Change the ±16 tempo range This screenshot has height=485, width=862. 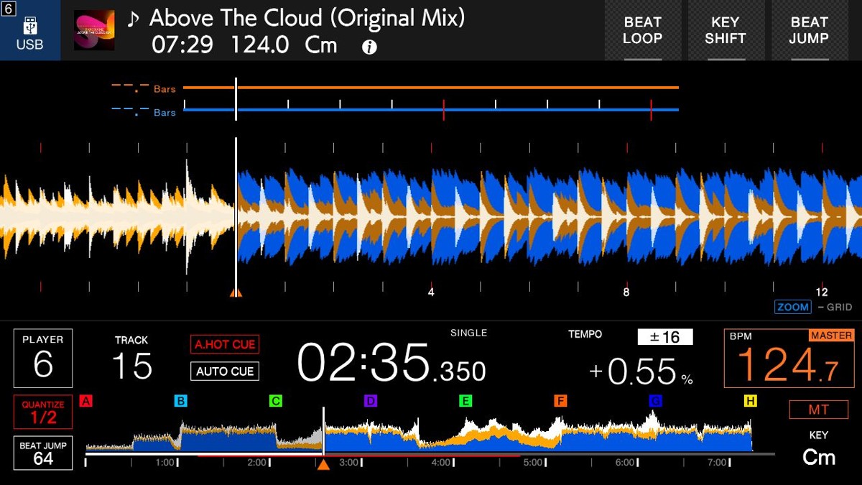664,337
